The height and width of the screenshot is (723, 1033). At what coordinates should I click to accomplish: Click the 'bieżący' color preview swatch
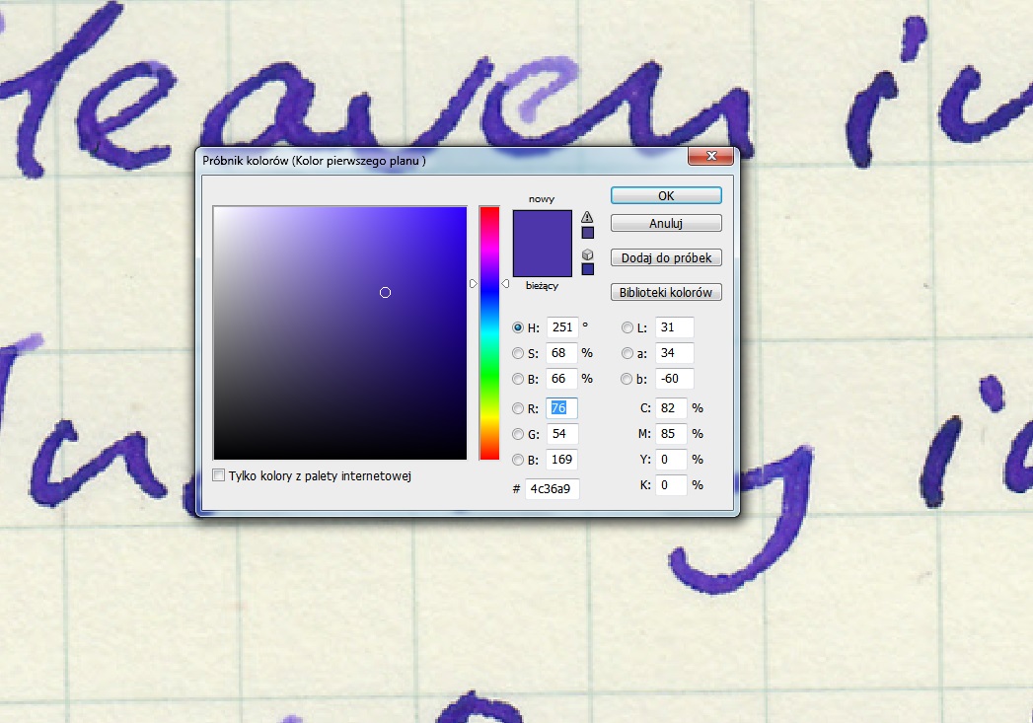pyautogui.click(x=543, y=264)
